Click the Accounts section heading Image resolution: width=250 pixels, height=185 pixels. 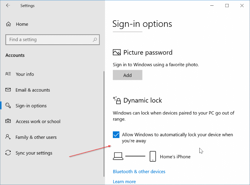[15, 55]
